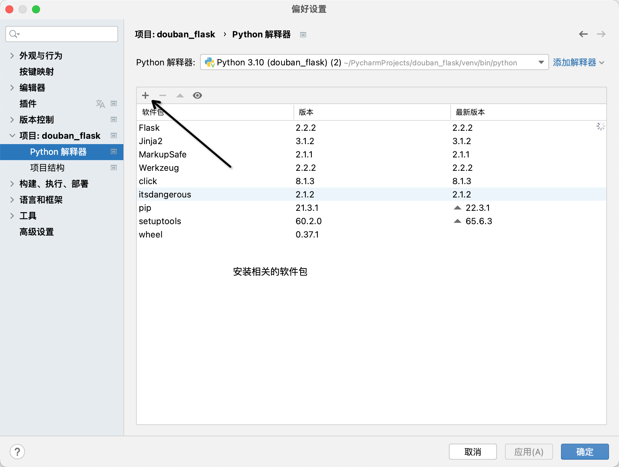Select the click package row
The height and width of the screenshot is (467, 619).
pos(372,181)
